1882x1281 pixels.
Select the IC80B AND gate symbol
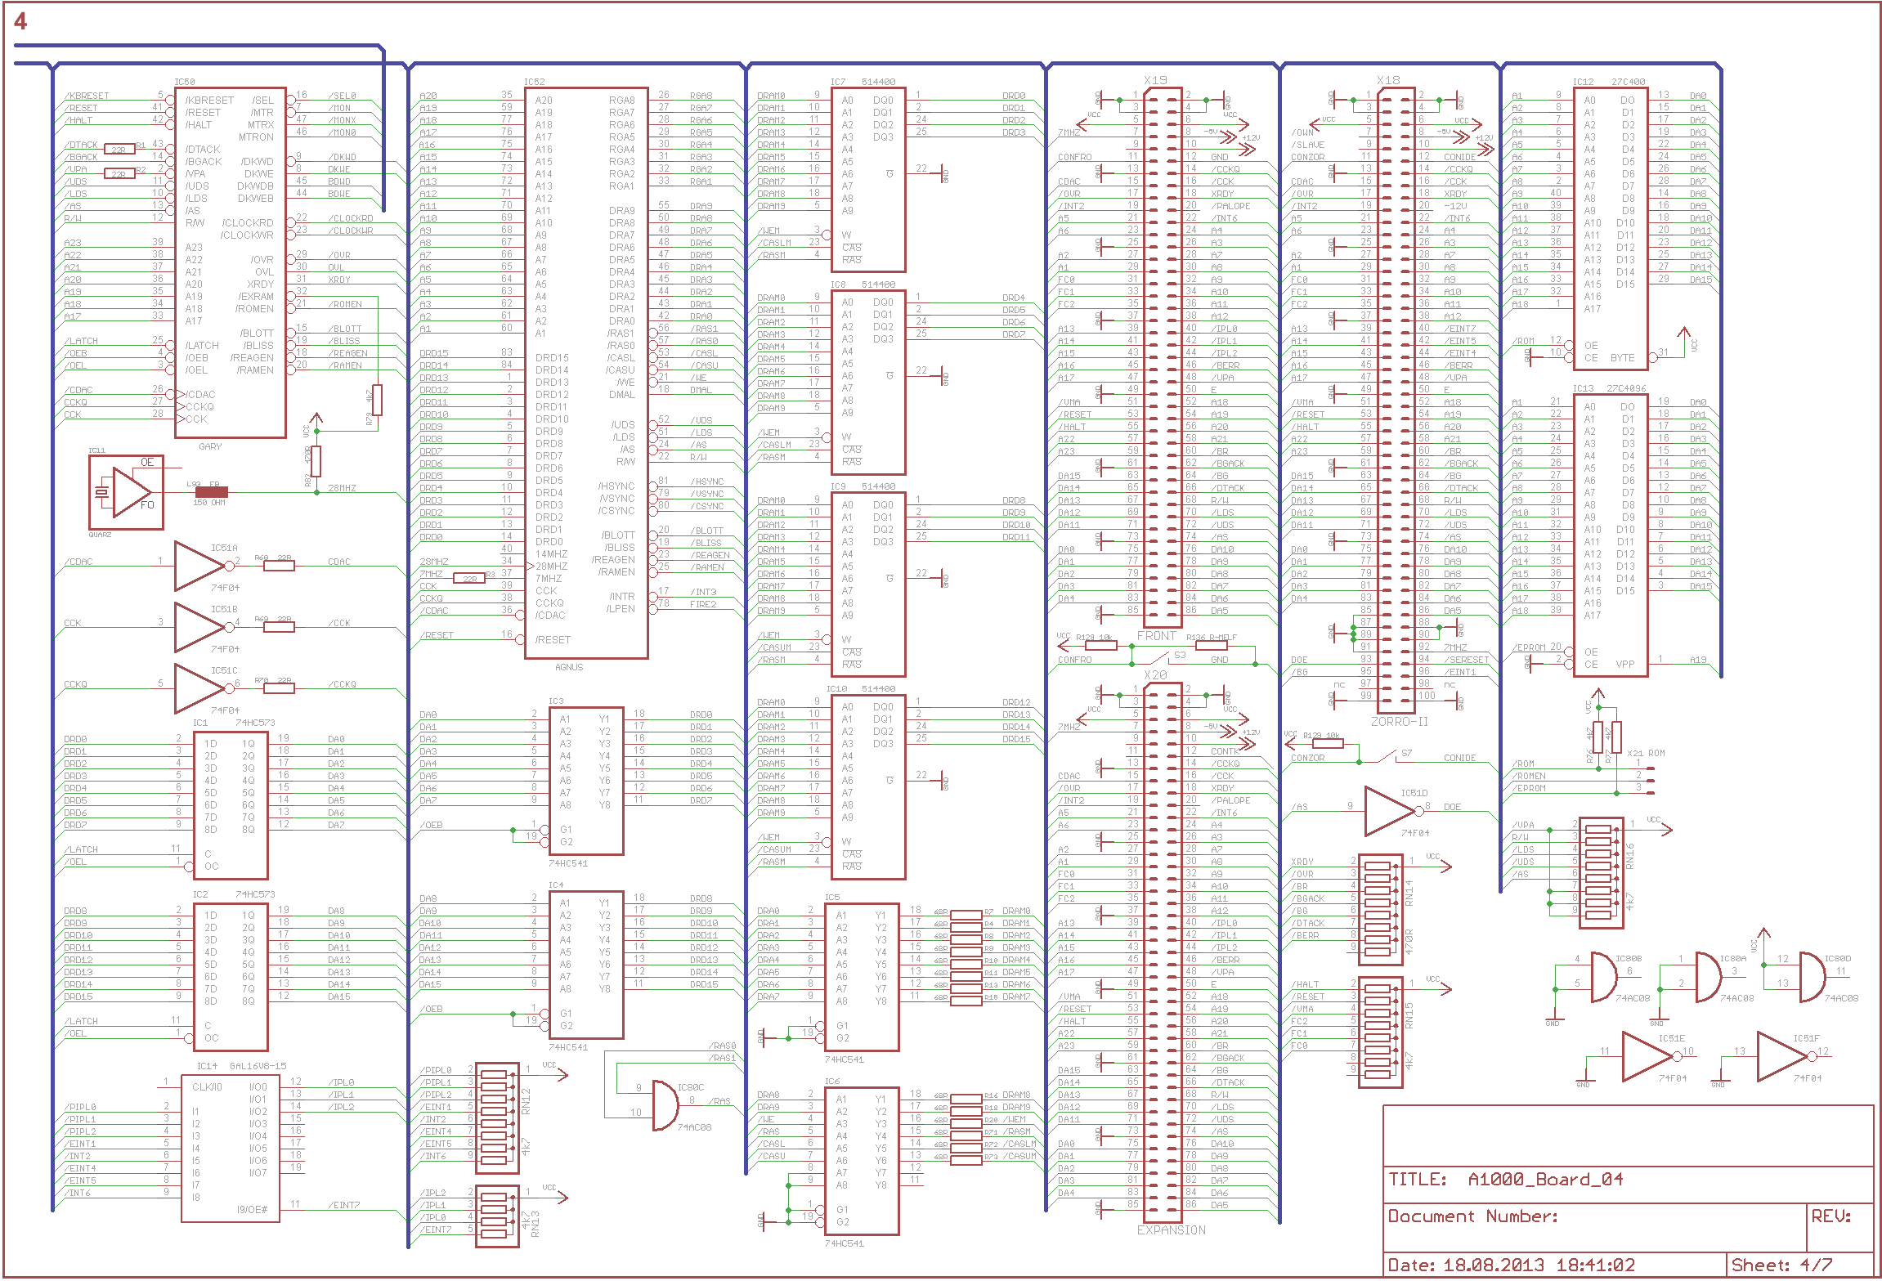tap(1604, 977)
